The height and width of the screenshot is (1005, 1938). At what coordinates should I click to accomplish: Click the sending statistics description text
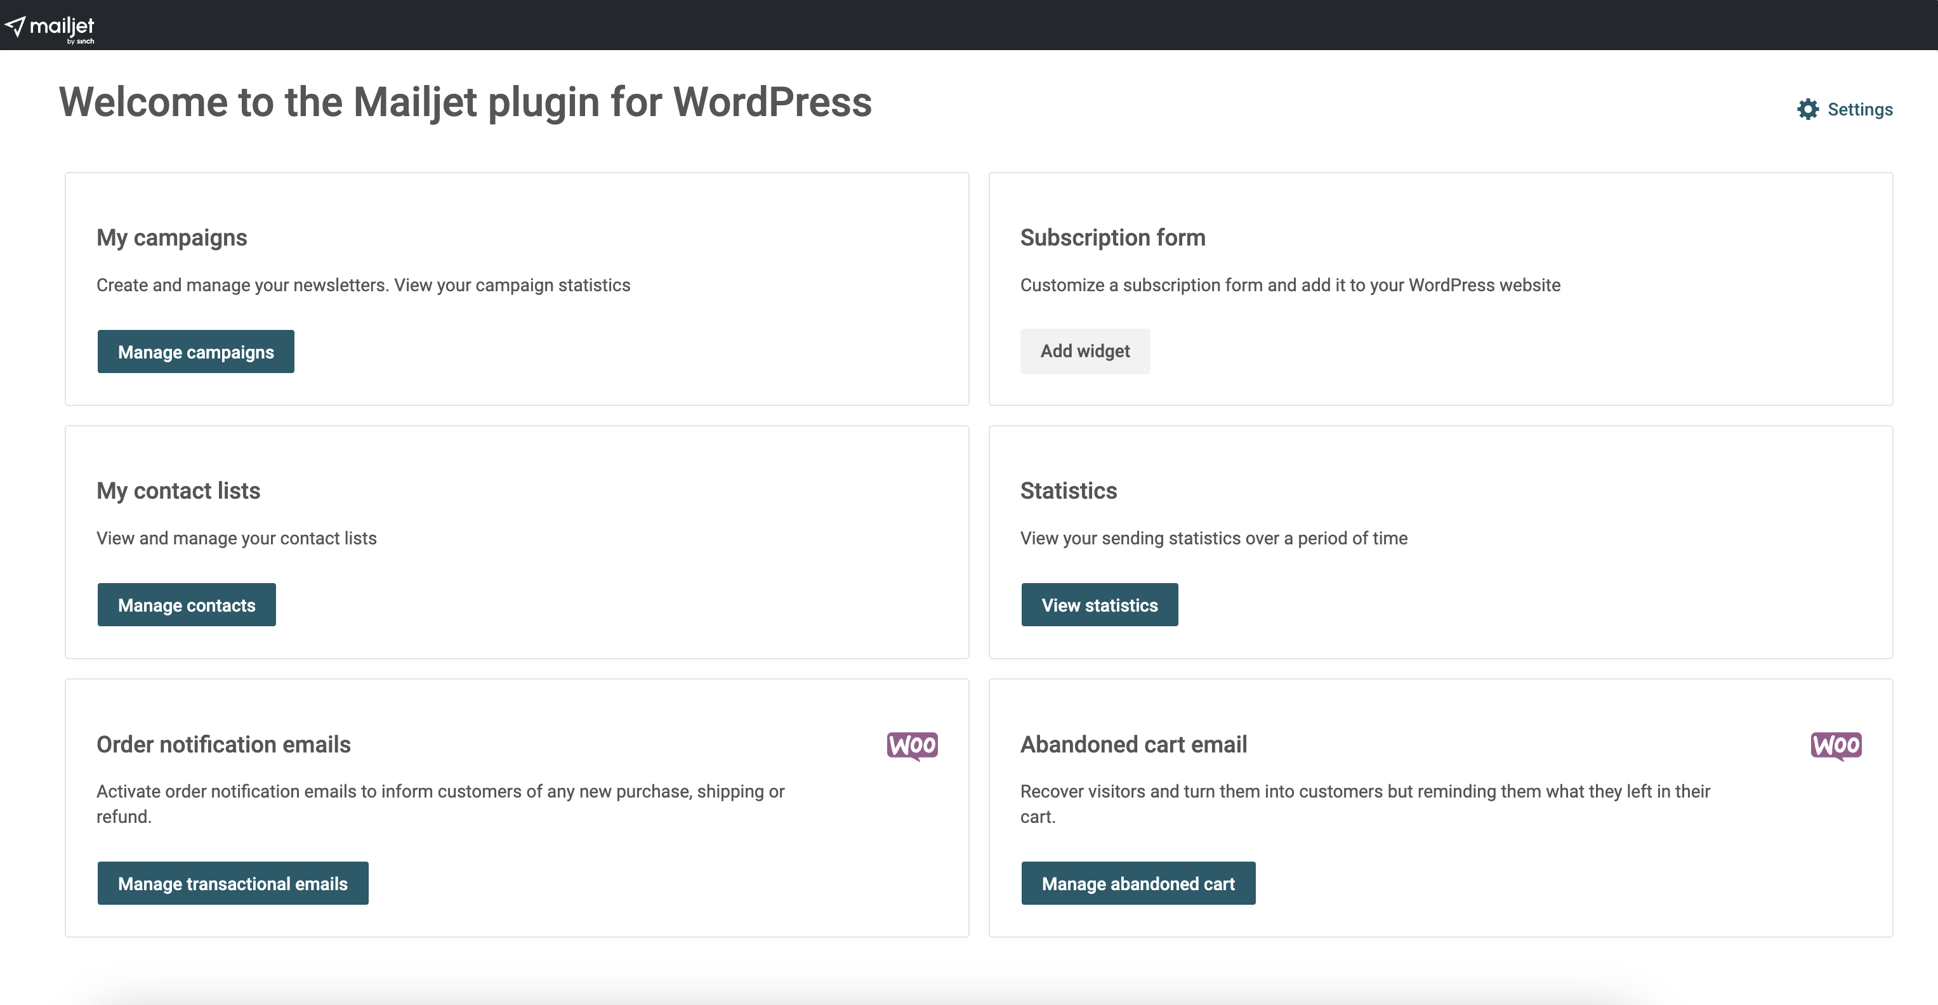(1213, 539)
